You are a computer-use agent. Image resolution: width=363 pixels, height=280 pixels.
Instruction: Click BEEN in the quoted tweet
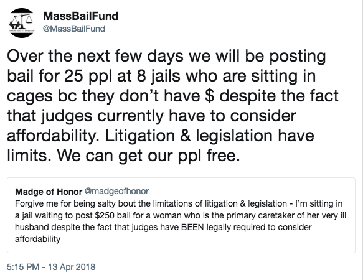click(x=192, y=227)
